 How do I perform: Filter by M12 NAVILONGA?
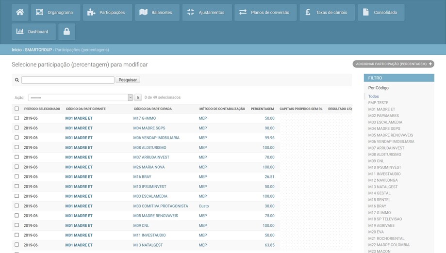(383, 180)
